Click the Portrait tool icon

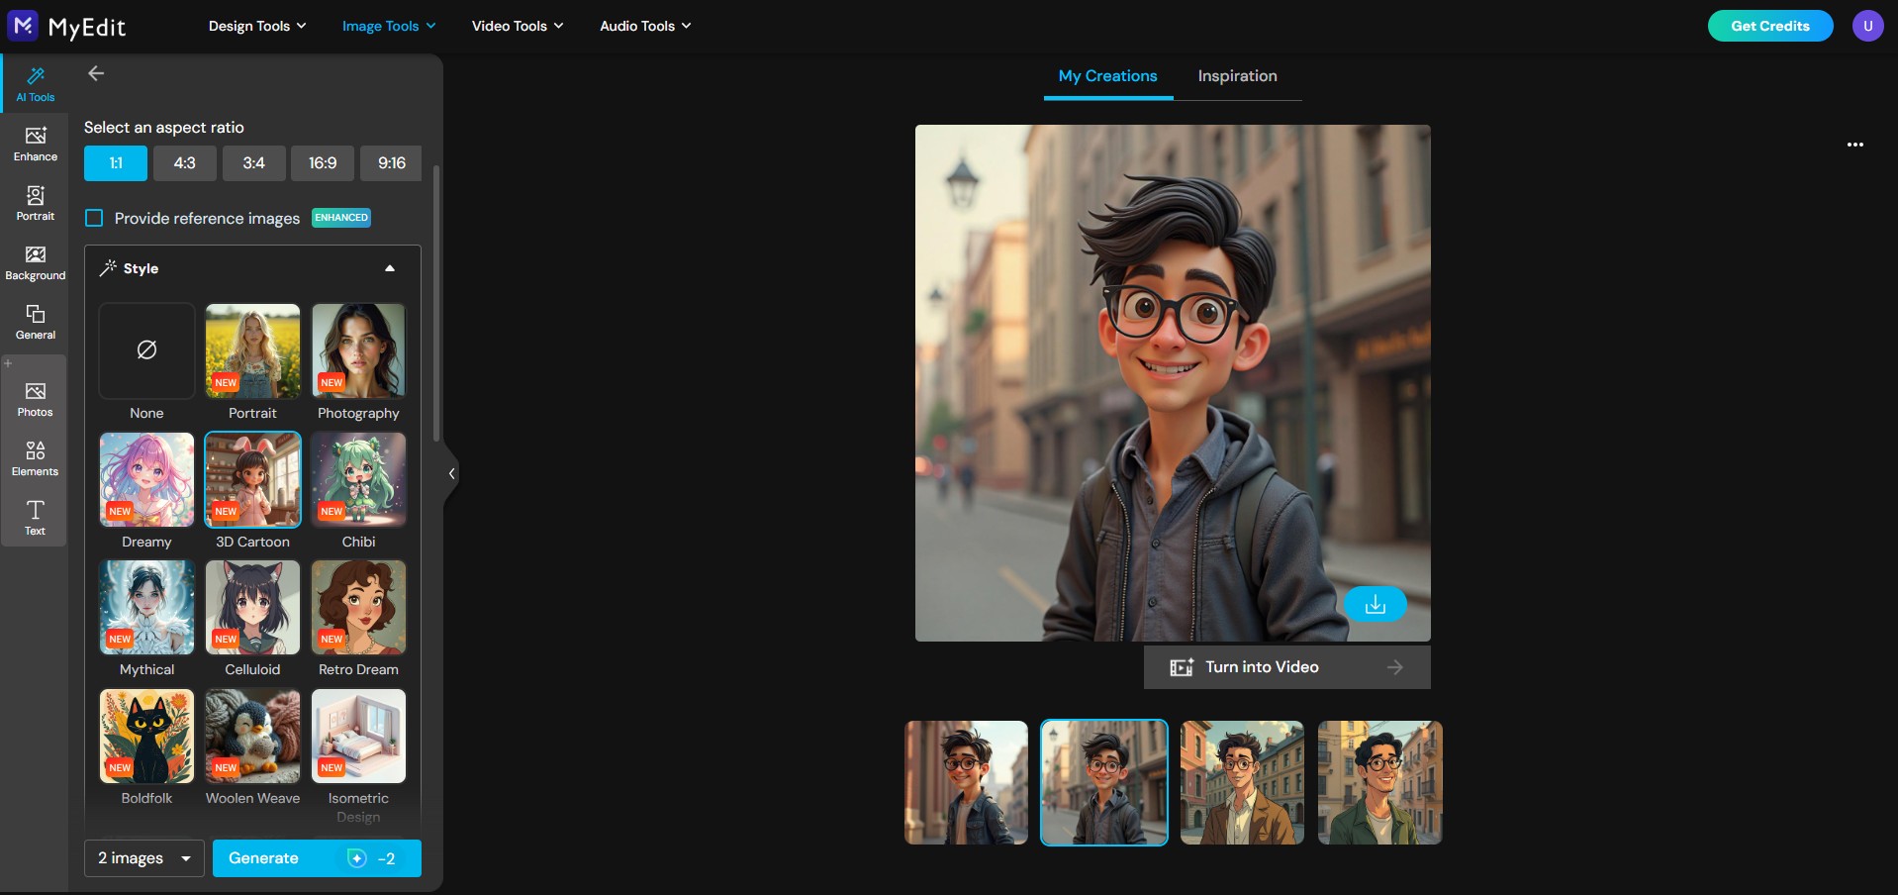(35, 203)
